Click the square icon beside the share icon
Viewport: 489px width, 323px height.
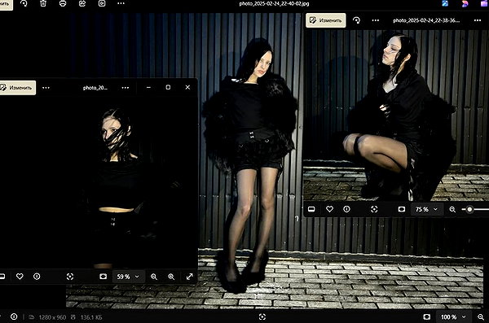point(102,3)
